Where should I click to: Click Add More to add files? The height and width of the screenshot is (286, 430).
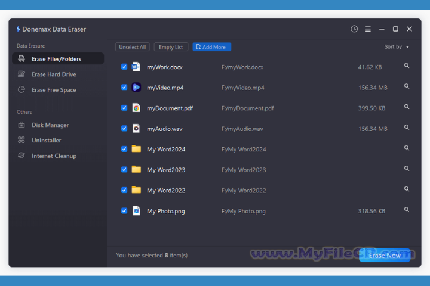pyautogui.click(x=211, y=47)
